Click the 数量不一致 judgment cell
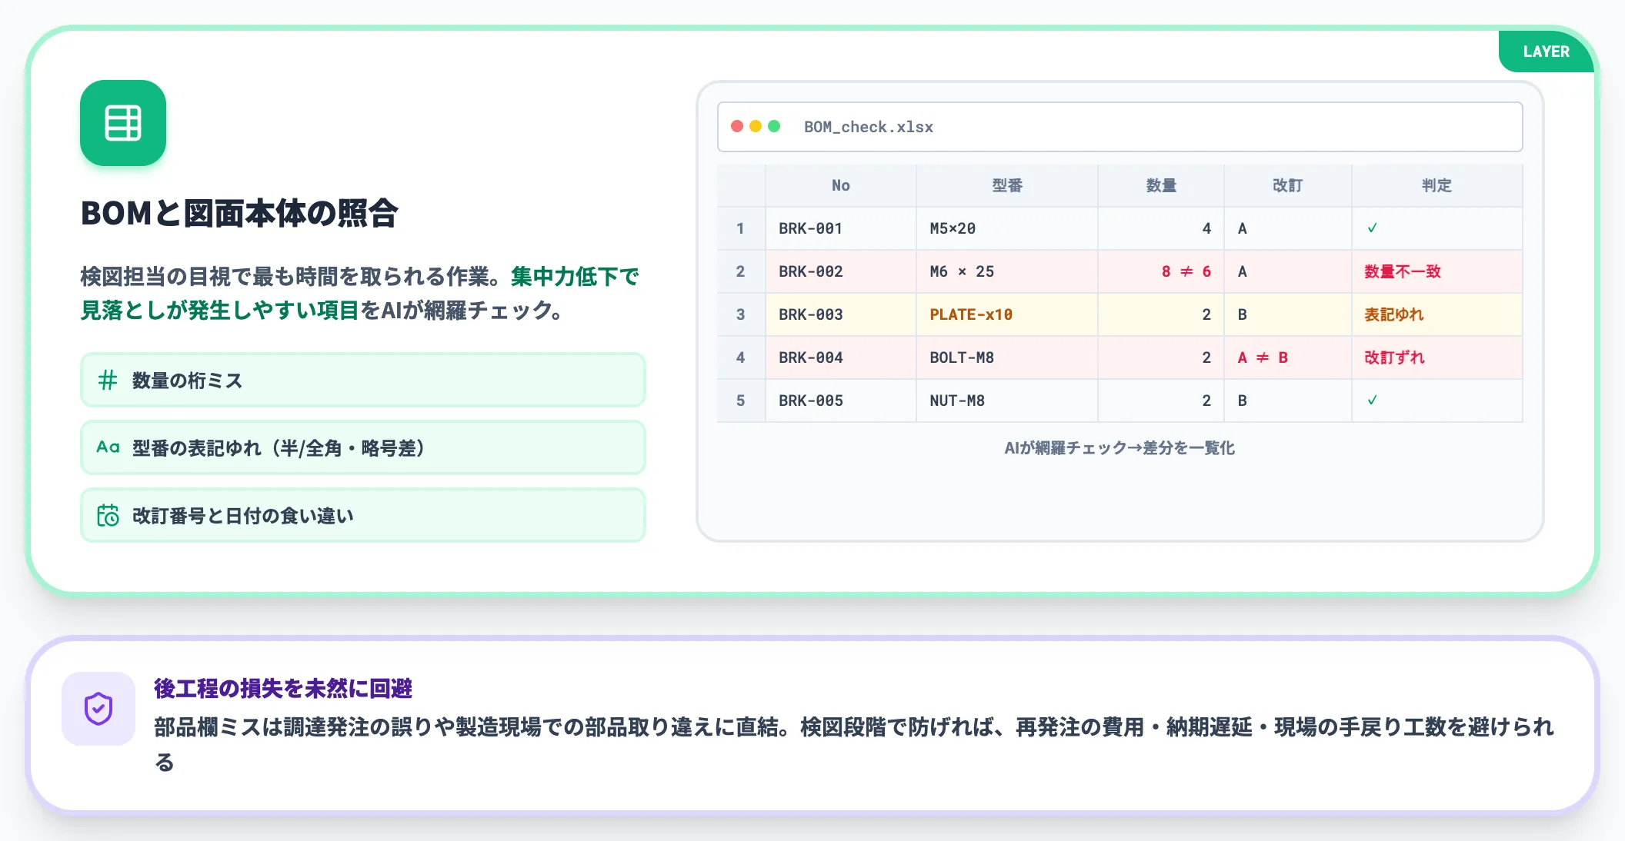1625x841 pixels. point(1436,271)
